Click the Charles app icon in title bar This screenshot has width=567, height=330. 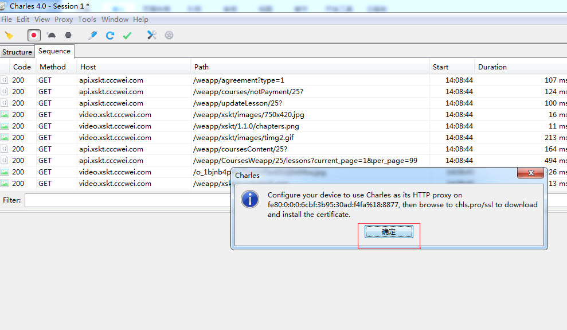3,6
